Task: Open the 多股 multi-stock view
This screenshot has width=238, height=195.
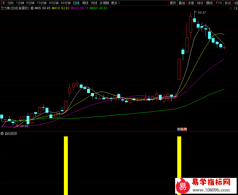Action: (191, 3)
